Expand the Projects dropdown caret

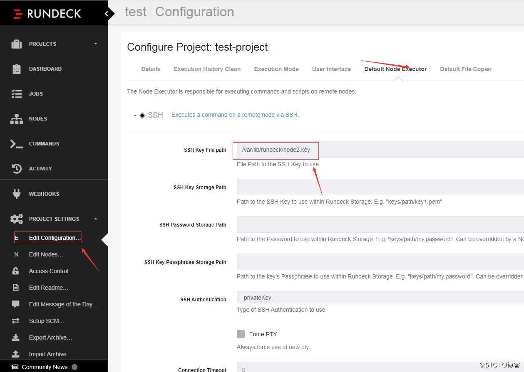pos(96,44)
